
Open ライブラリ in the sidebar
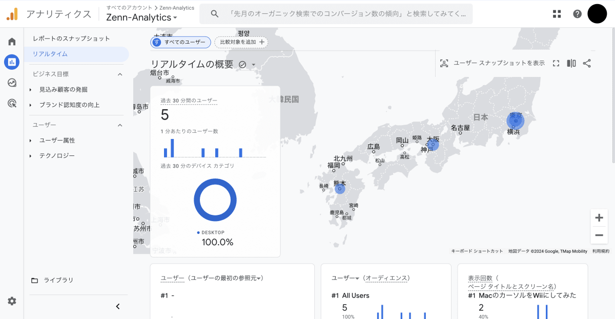click(x=58, y=280)
